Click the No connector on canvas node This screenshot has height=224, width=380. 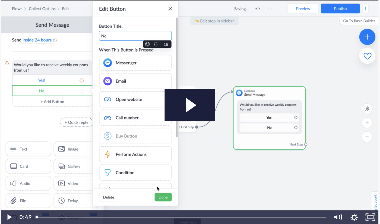(296, 128)
